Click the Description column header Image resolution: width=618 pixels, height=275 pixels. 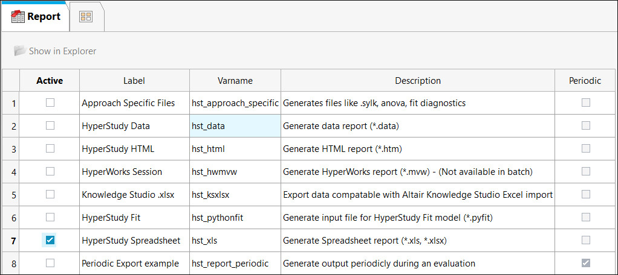click(418, 81)
